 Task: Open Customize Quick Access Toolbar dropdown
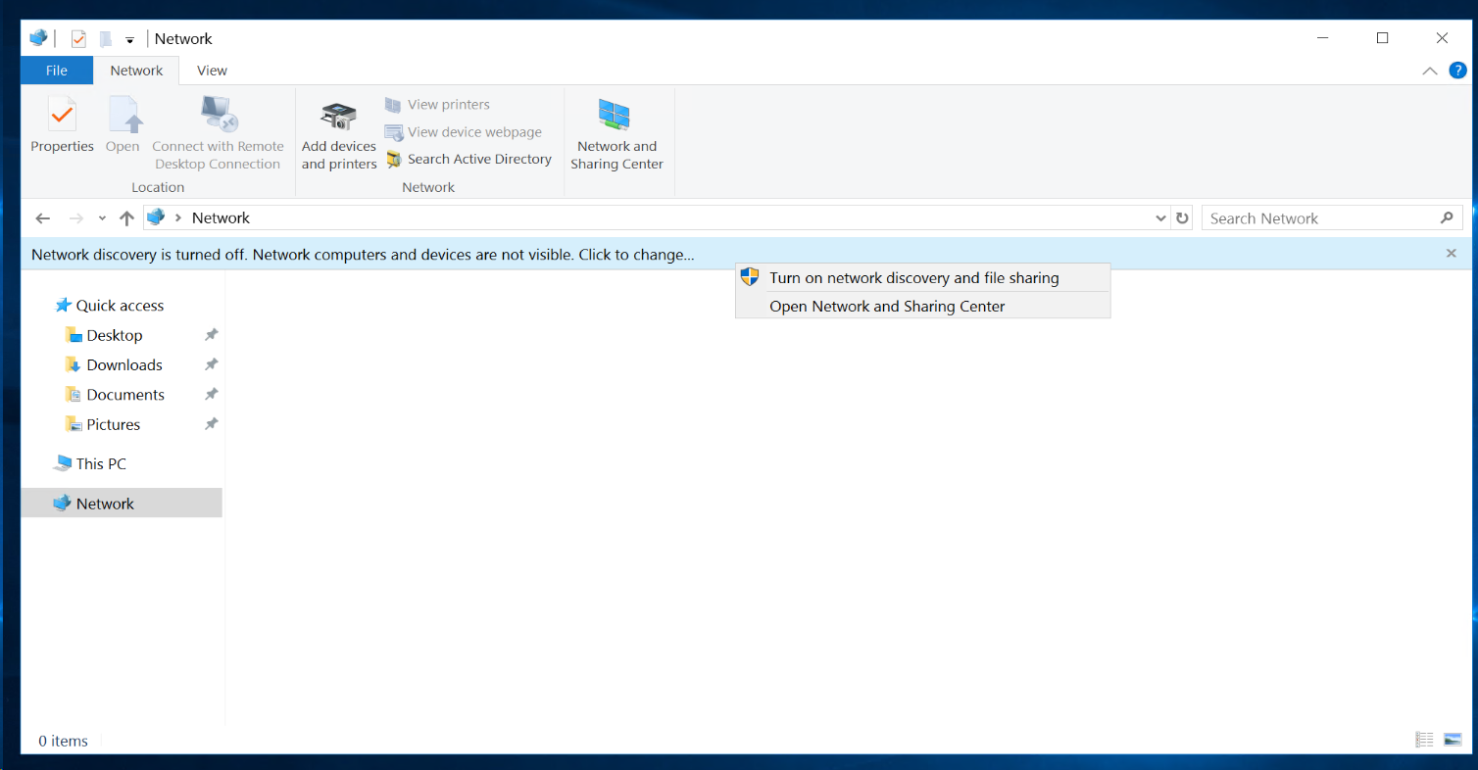point(129,40)
